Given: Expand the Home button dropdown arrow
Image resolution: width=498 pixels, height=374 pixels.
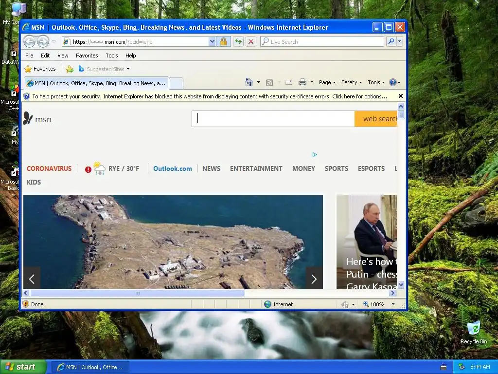Looking at the screenshot, I should (258, 82).
